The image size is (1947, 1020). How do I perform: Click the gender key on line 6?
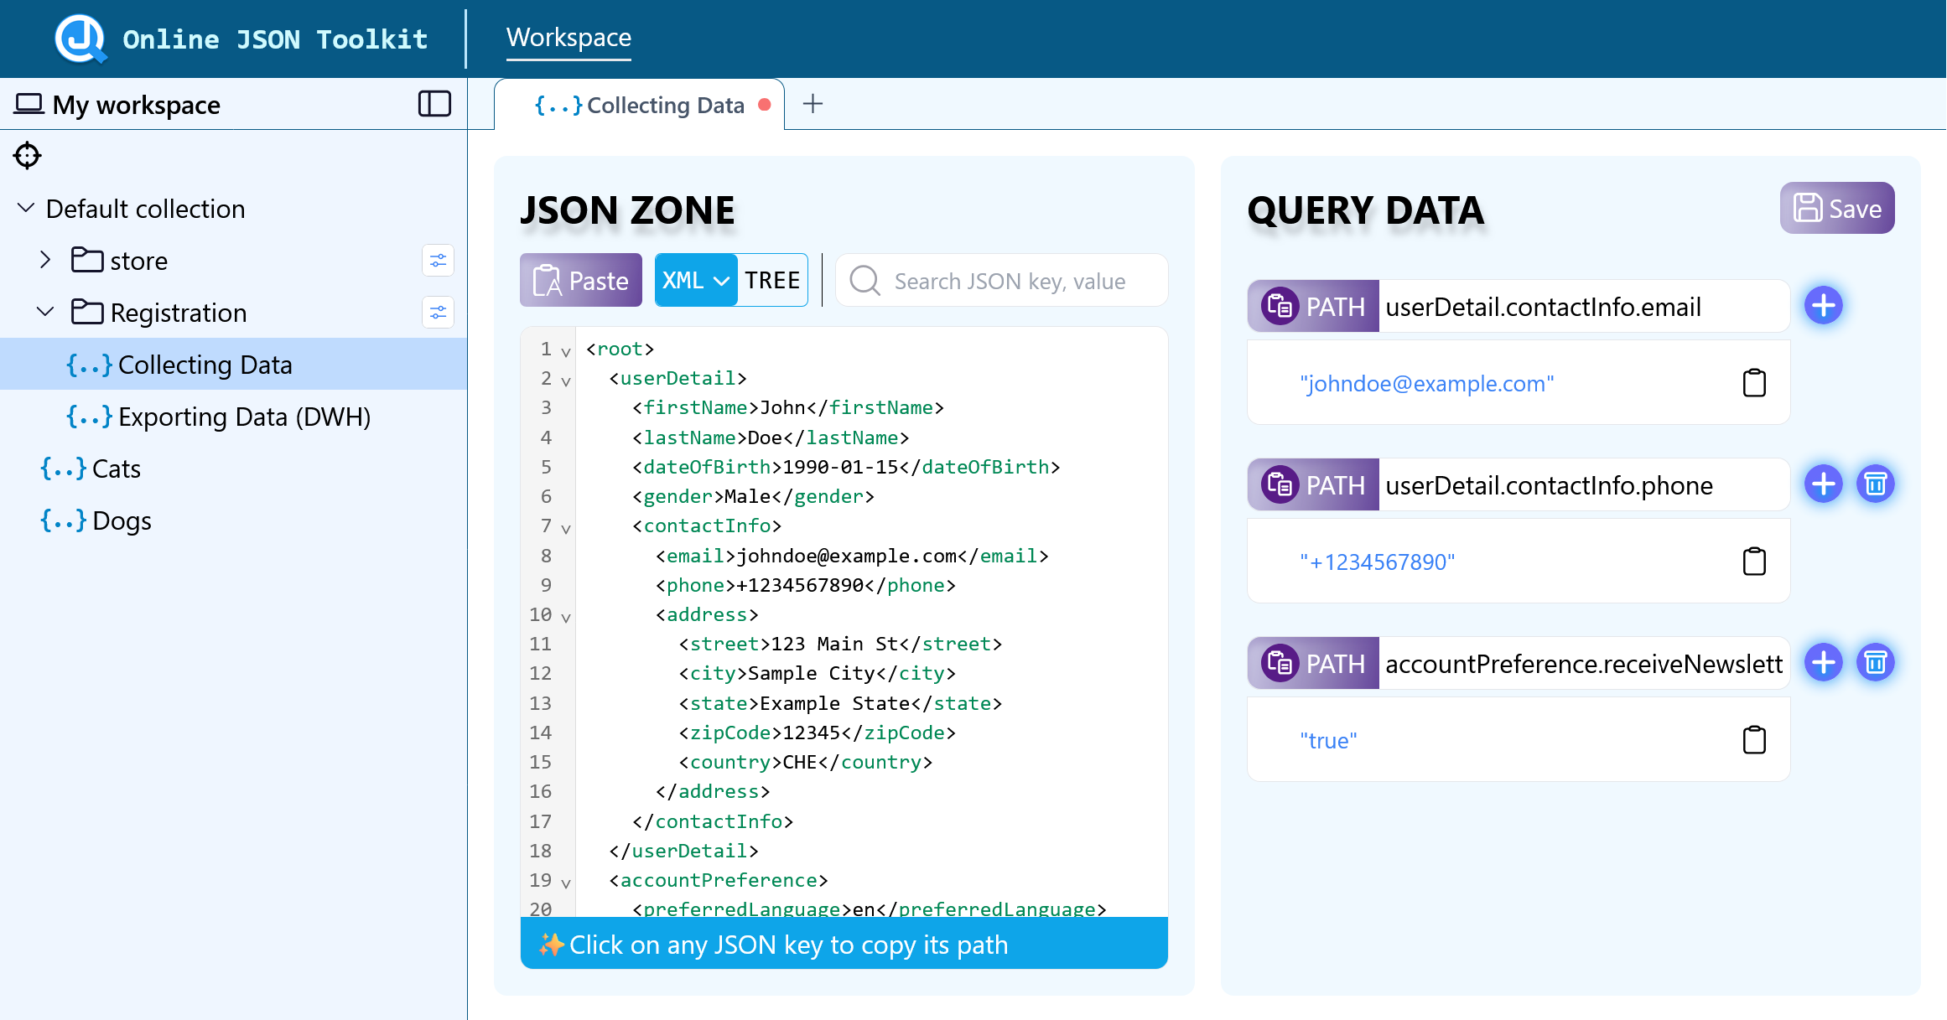[x=678, y=496]
